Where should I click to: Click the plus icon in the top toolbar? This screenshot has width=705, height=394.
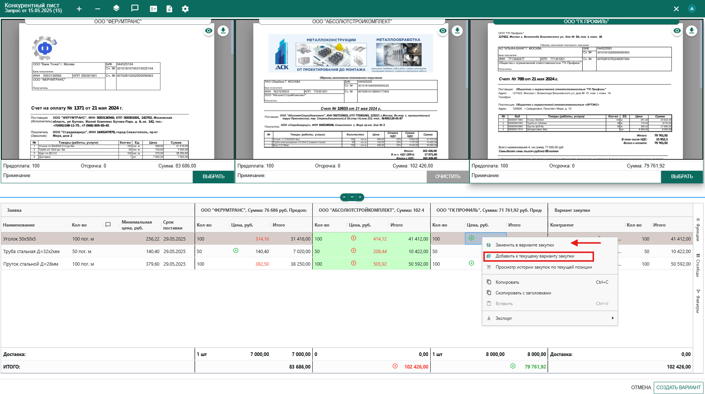(x=79, y=9)
